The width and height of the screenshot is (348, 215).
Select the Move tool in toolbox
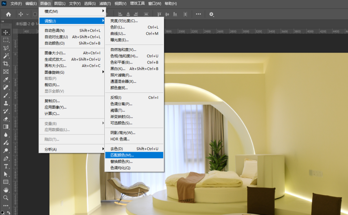(x=6, y=32)
